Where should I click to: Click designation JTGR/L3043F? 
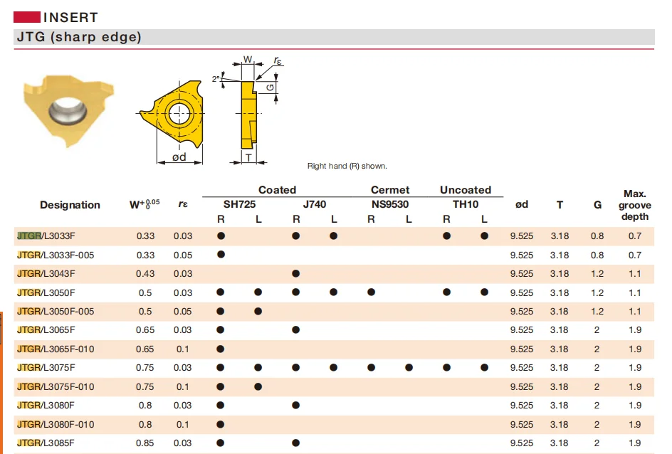(46, 274)
